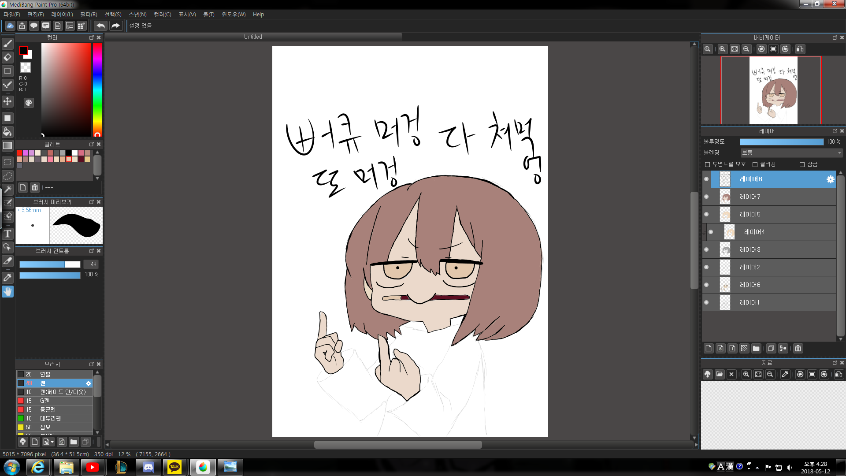Hide layer 레이어7 with visibility toggle
Screen dimensions: 846x476
(706, 197)
